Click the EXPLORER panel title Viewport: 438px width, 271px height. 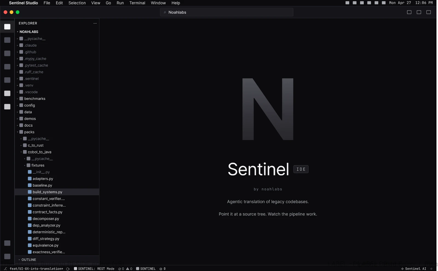[x=28, y=23]
